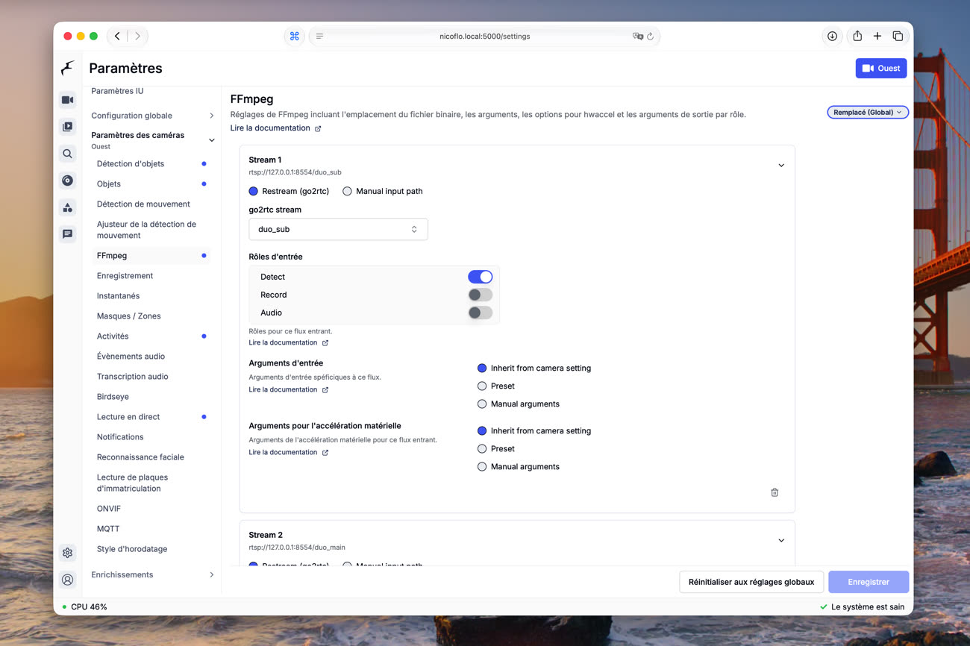Reload the page

click(650, 36)
